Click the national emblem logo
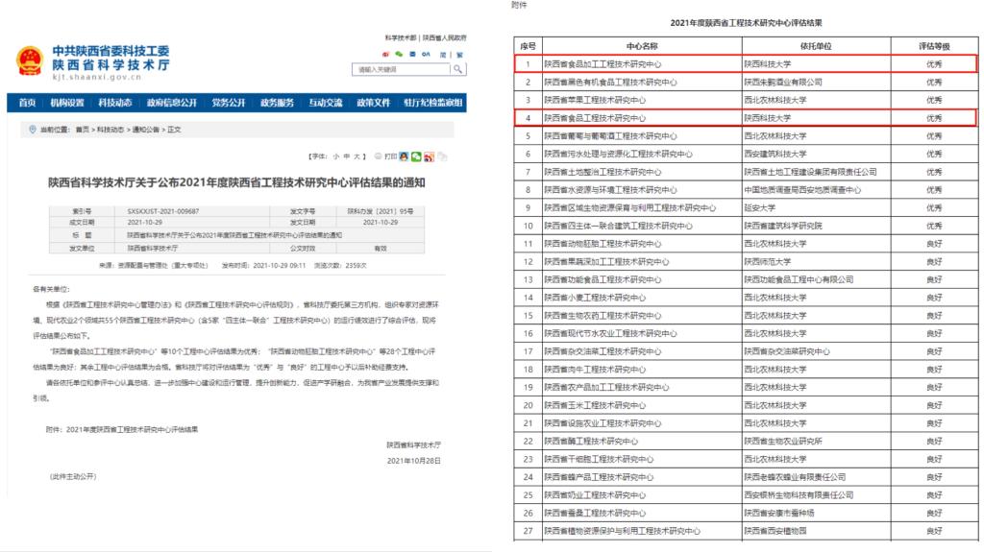Screen dimensions: 984x552 [x=30, y=61]
